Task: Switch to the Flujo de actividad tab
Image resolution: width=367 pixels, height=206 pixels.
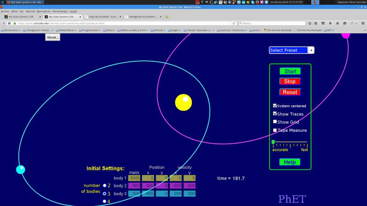Action: click(103, 16)
